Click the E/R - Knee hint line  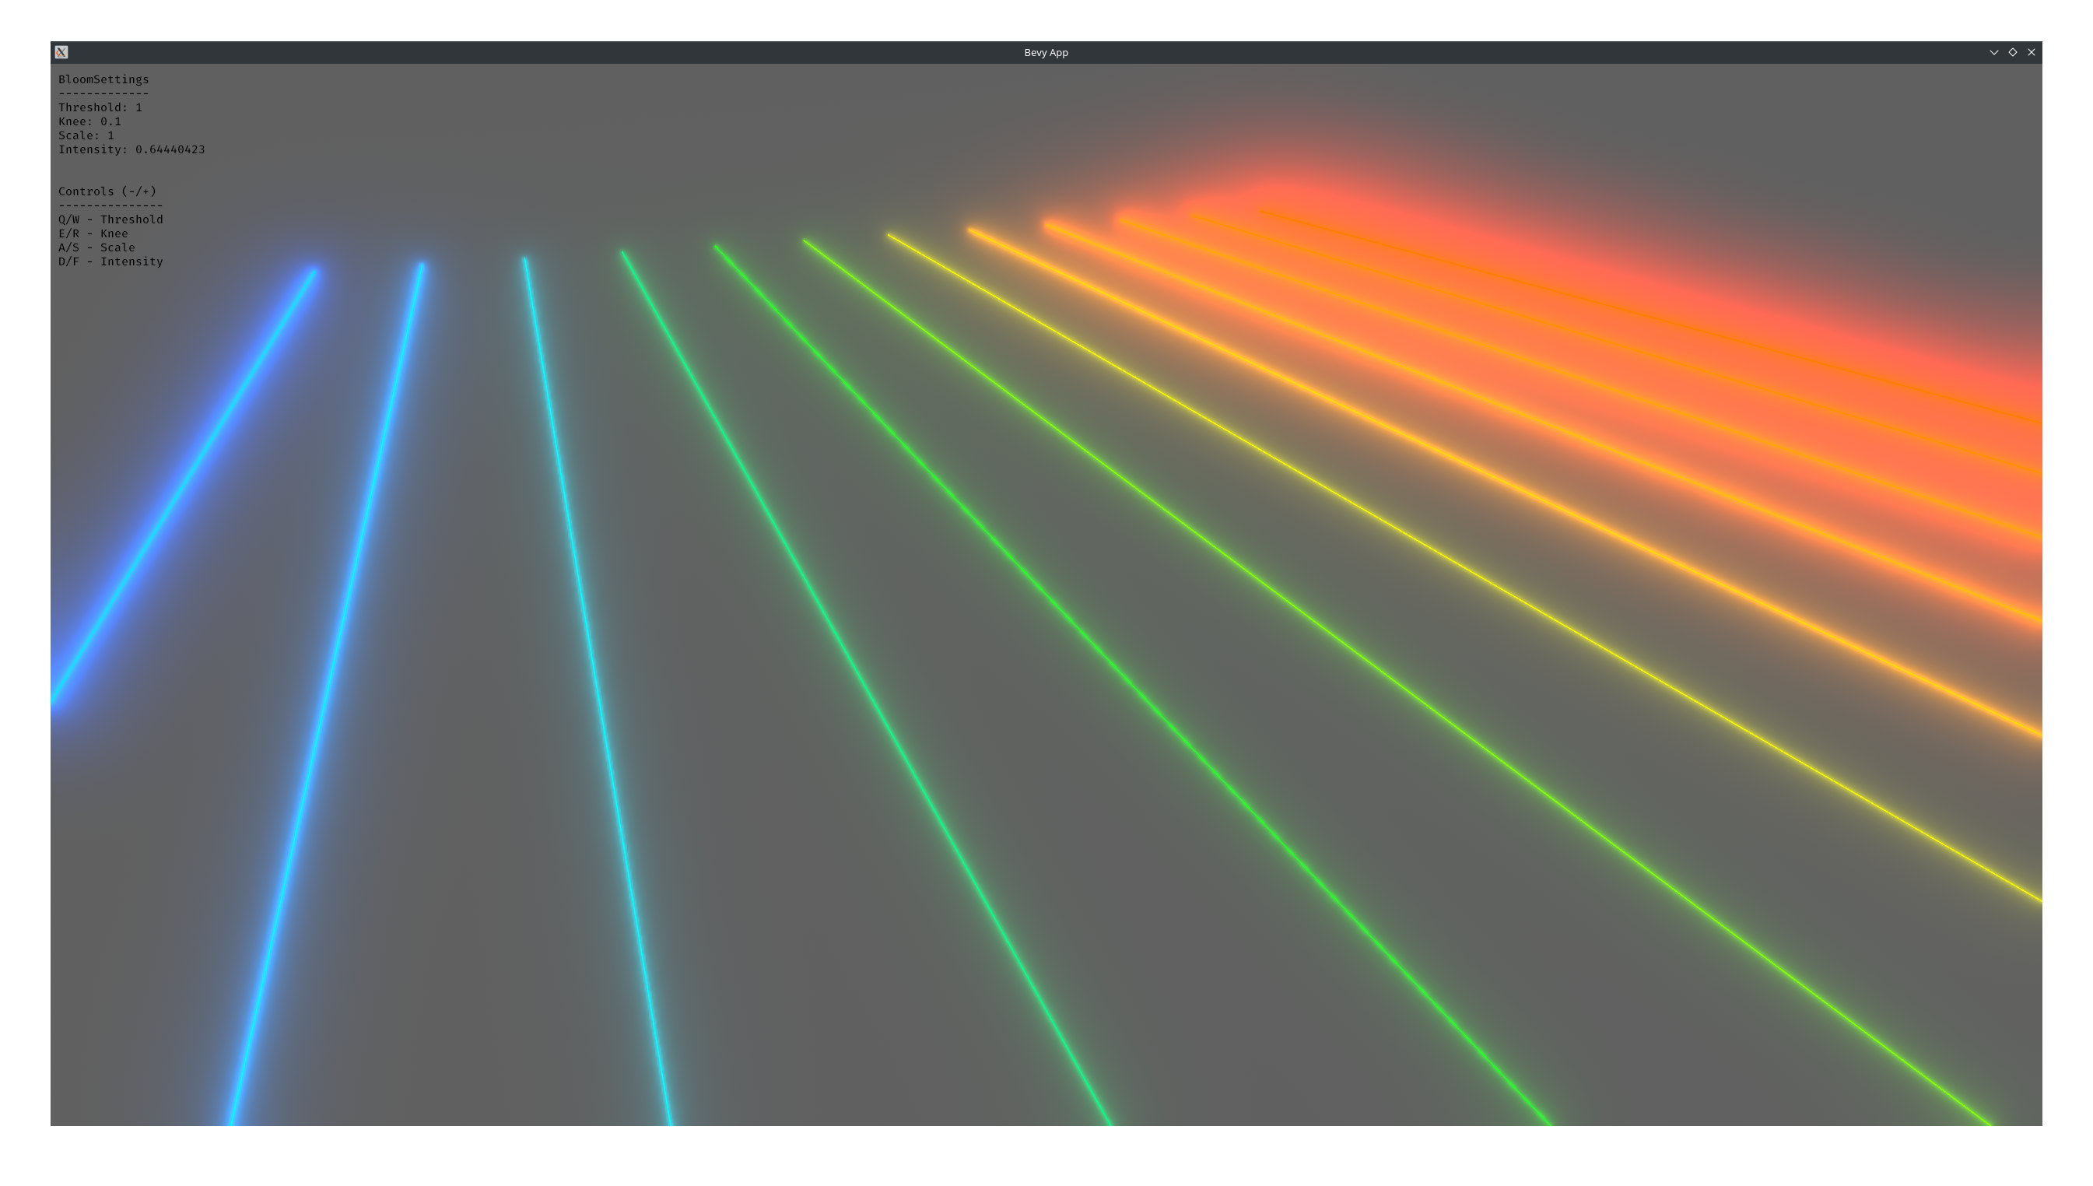[93, 233]
